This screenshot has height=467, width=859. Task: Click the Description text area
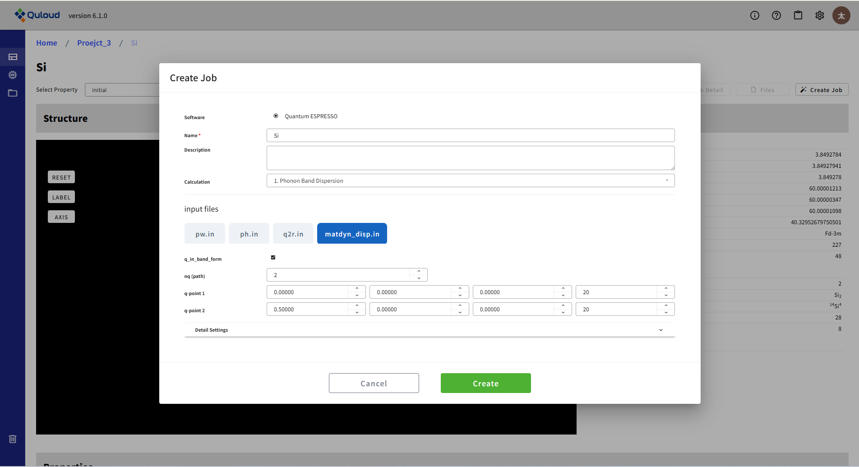[x=470, y=158]
